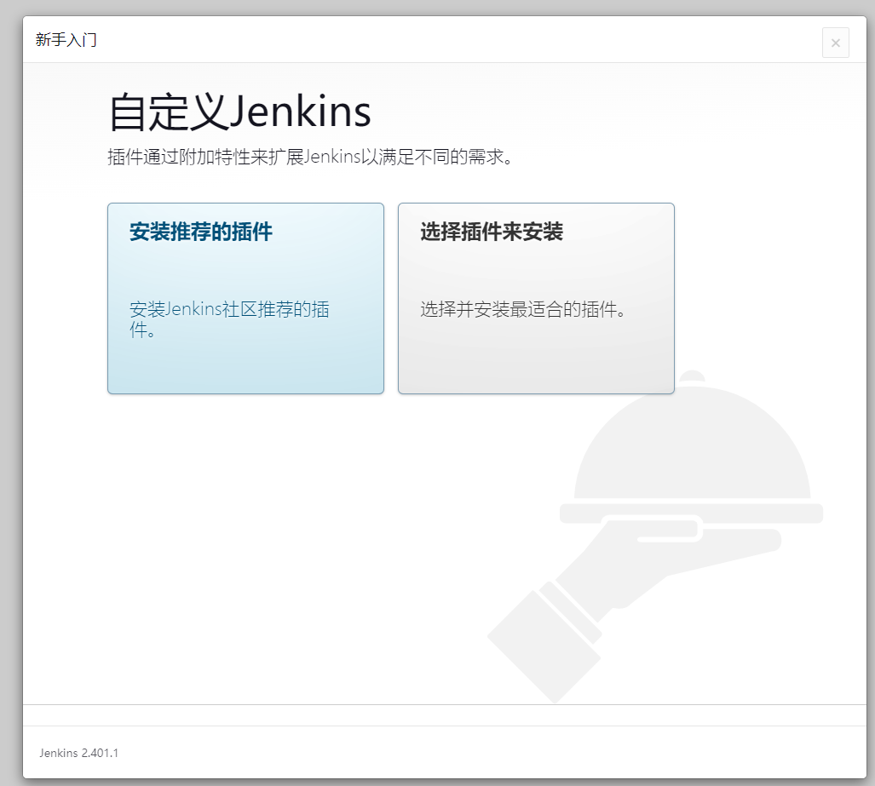Click the 新手入门 dialog title
This screenshot has height=786, width=875.
coord(66,40)
